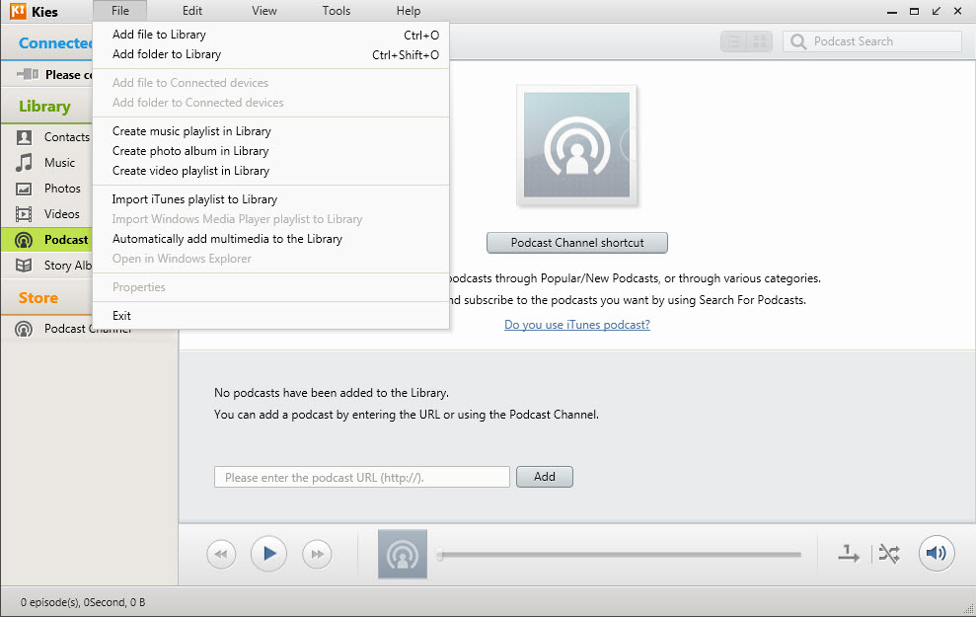Select the Photos icon in sidebar
Screen dimensions: 977x617
(x=24, y=189)
